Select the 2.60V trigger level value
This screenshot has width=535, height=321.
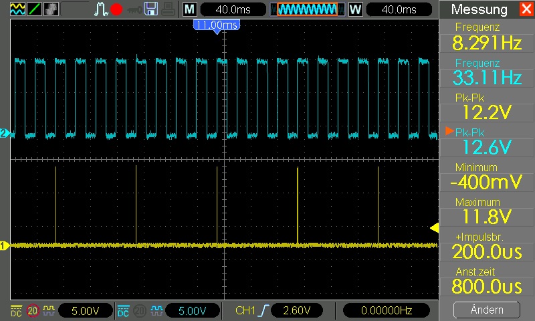297,310
